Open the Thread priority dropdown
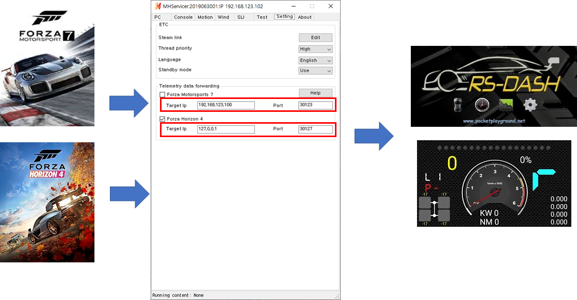Image resolution: width=577 pixels, height=300 pixels. click(315, 49)
